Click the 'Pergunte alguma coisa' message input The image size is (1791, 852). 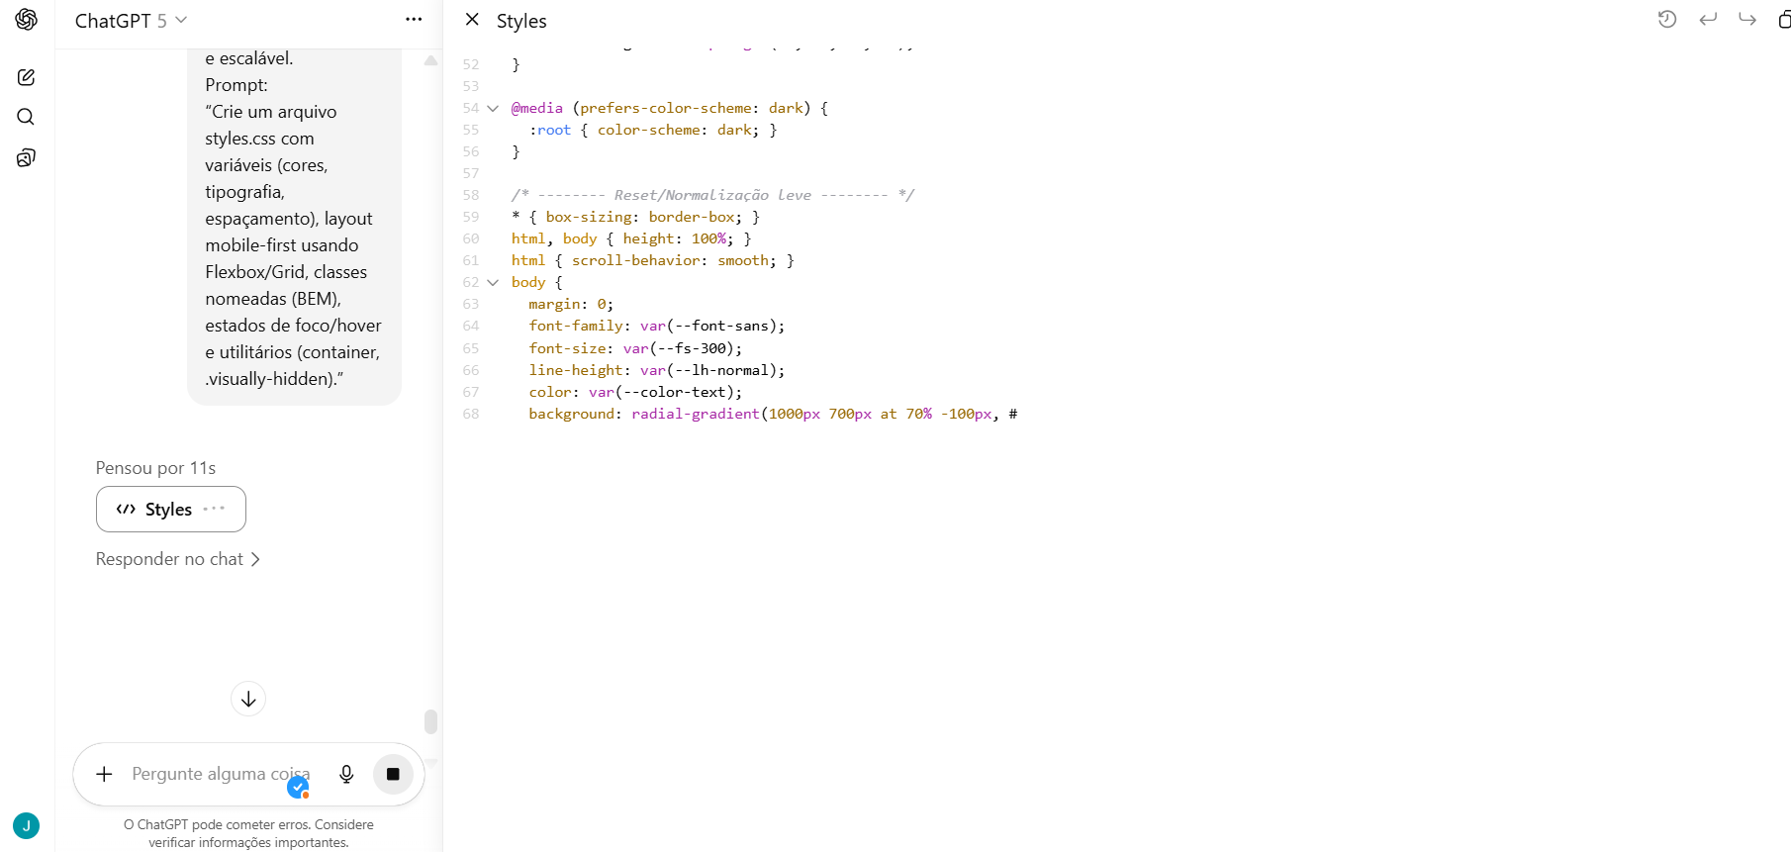coord(221,774)
